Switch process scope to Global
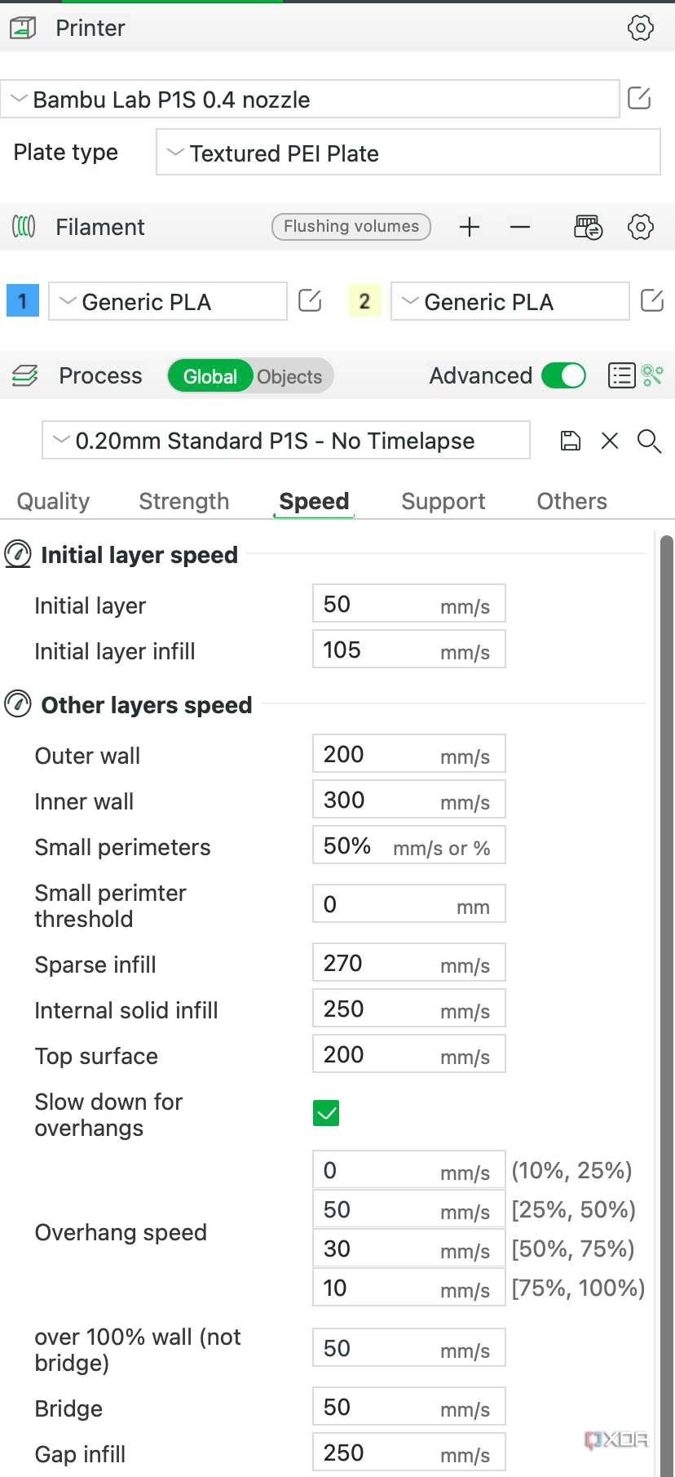675x1477 pixels. [210, 376]
